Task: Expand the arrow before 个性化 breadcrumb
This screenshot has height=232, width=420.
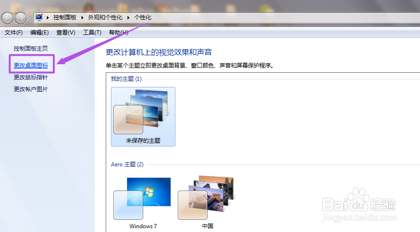Action: pos(128,17)
